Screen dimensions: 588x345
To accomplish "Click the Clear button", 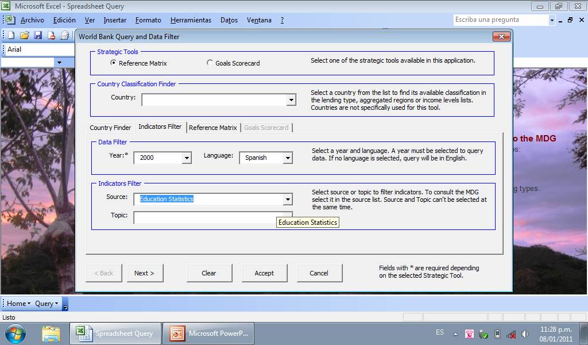I will pos(209,273).
